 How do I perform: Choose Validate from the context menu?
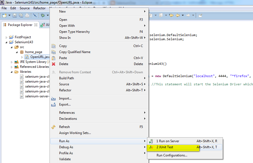coord(99,159)
